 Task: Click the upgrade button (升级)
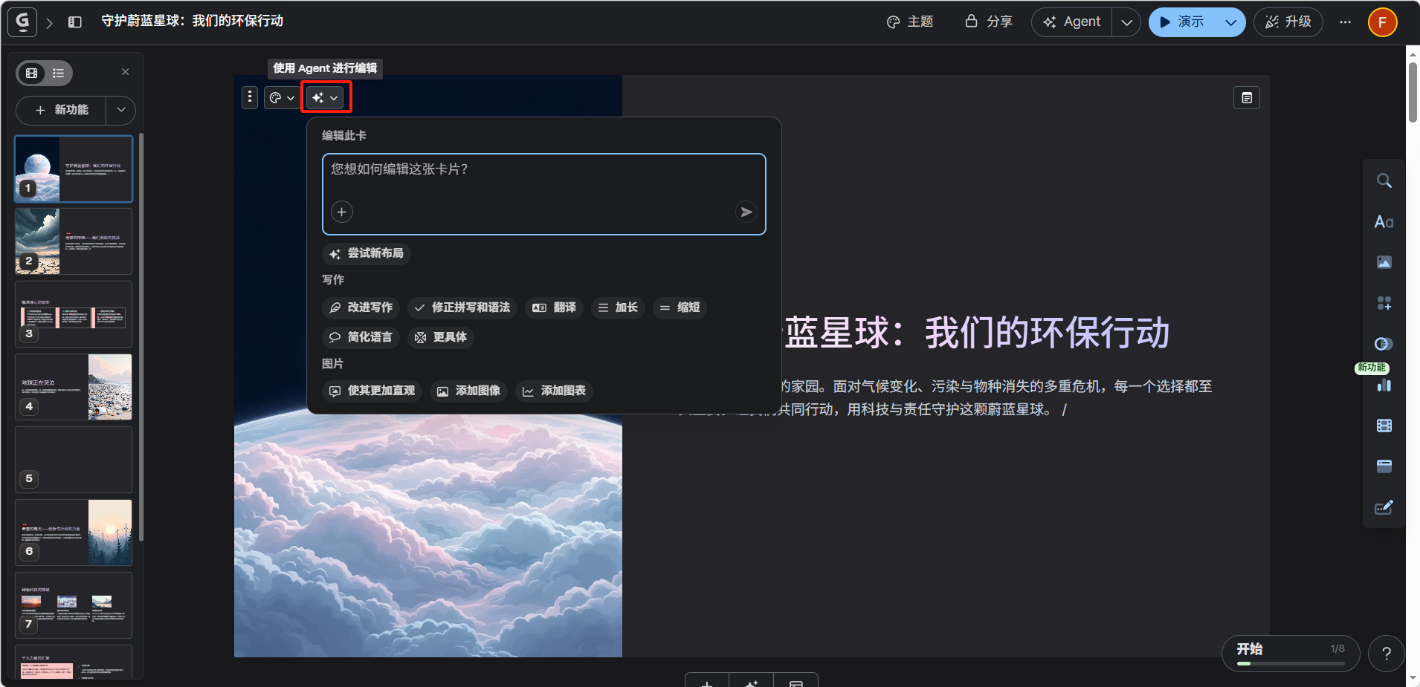[x=1288, y=22]
